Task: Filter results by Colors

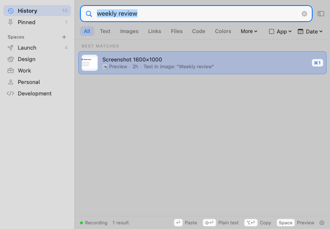Action: pos(223,31)
